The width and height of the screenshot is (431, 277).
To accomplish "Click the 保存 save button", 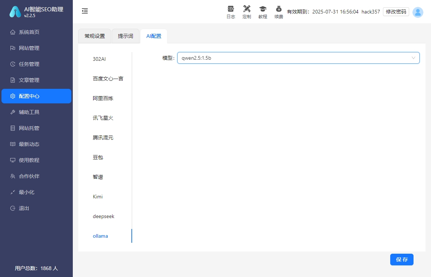I will [x=402, y=260].
